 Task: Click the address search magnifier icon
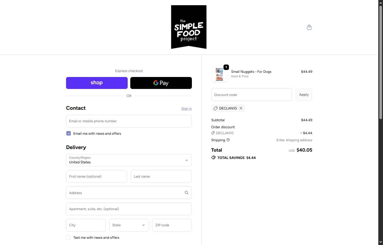click(186, 193)
